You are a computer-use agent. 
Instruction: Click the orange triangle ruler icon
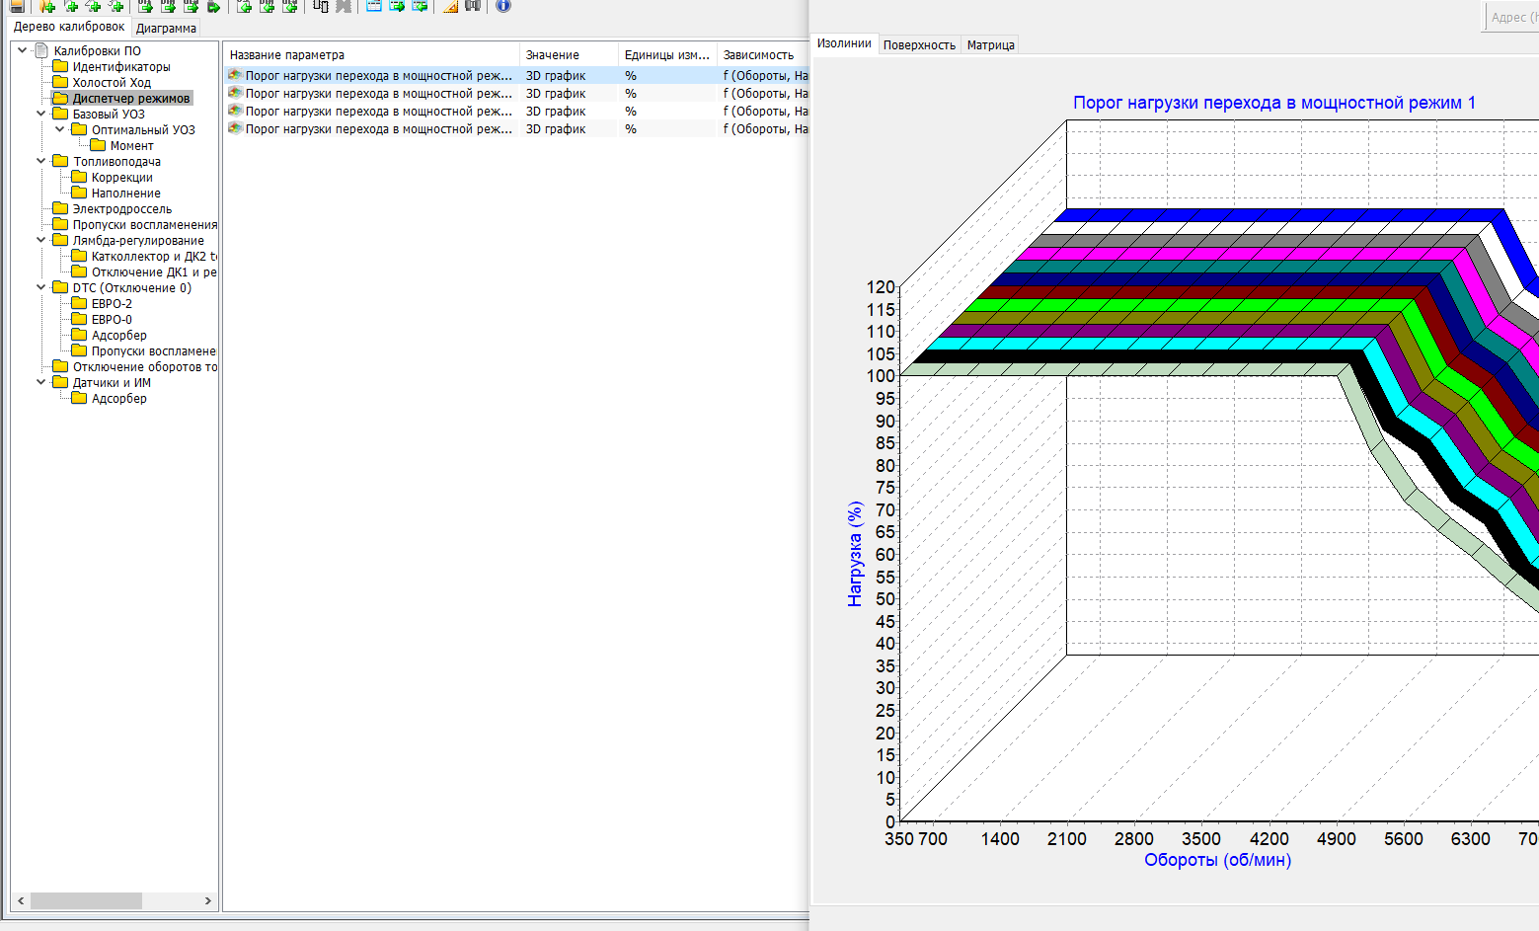450,6
